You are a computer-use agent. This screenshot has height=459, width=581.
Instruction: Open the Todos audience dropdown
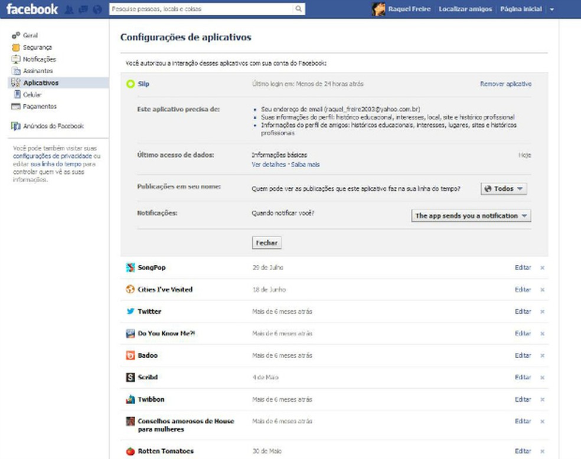[504, 189]
